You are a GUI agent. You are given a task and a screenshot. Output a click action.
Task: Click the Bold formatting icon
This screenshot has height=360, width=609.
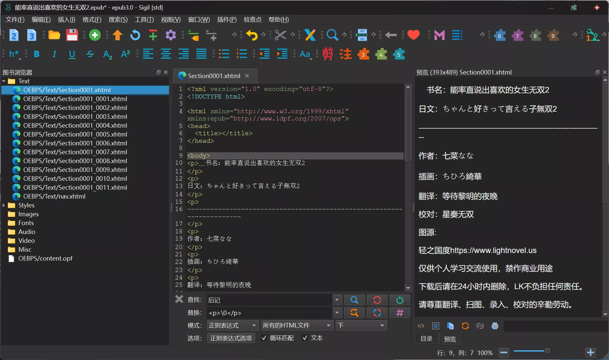tap(37, 54)
